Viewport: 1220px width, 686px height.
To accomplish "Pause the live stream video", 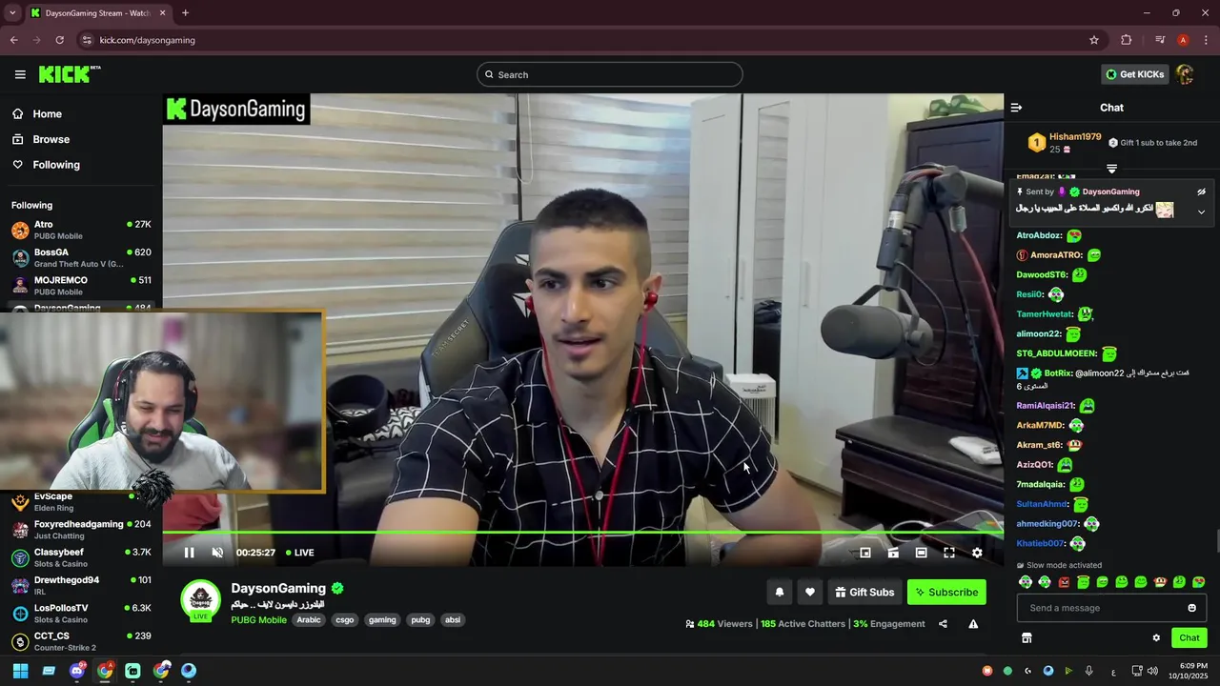I will (x=189, y=553).
